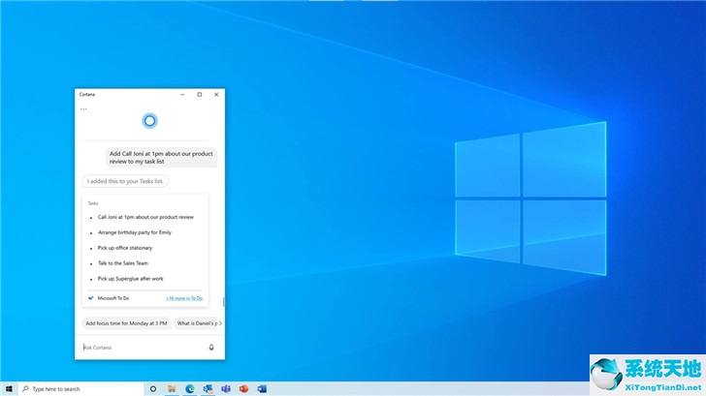Click the Ask Cortana input field
The height and width of the screenshot is (396, 706).
click(x=144, y=348)
